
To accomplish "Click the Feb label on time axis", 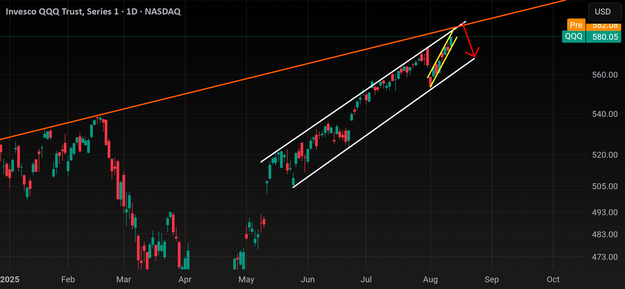I will tap(68, 279).
